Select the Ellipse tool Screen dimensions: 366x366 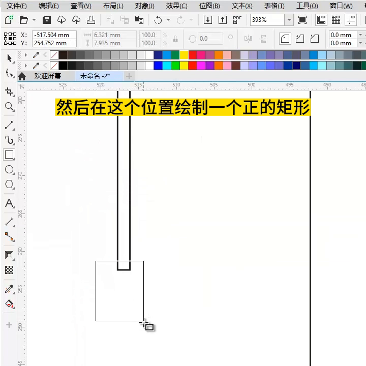click(9, 170)
